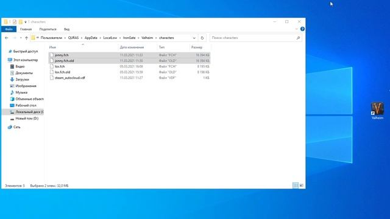Click the search magnifier icon
390x219 pixels.
298,38
